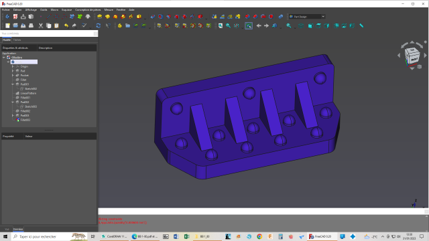The width and height of the screenshot is (429, 241).
Task: Toggle the highlighted bounding-box selection button
Action: point(249,25)
